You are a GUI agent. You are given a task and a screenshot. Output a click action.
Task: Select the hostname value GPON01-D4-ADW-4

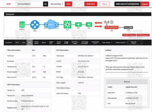[x=85, y=56]
